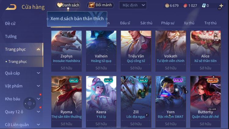Screen dimensions: 229x129
Task: Open the Tướng sidebar menu item
Action: click(11, 36)
